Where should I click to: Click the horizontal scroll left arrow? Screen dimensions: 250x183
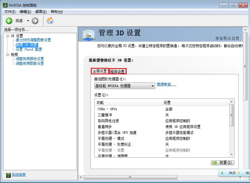click(x=81, y=177)
